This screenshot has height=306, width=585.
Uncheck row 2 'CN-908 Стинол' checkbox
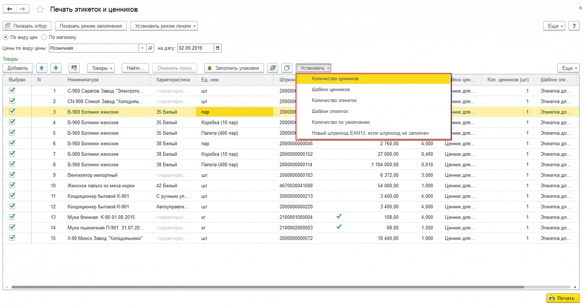[12, 101]
